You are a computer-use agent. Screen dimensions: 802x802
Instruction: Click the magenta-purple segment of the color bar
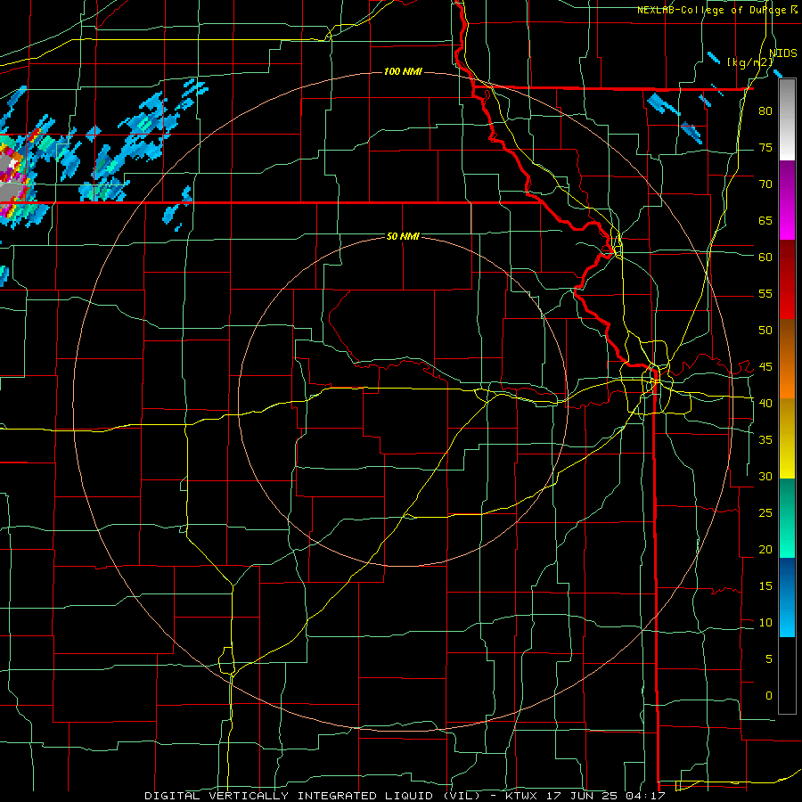point(787,200)
